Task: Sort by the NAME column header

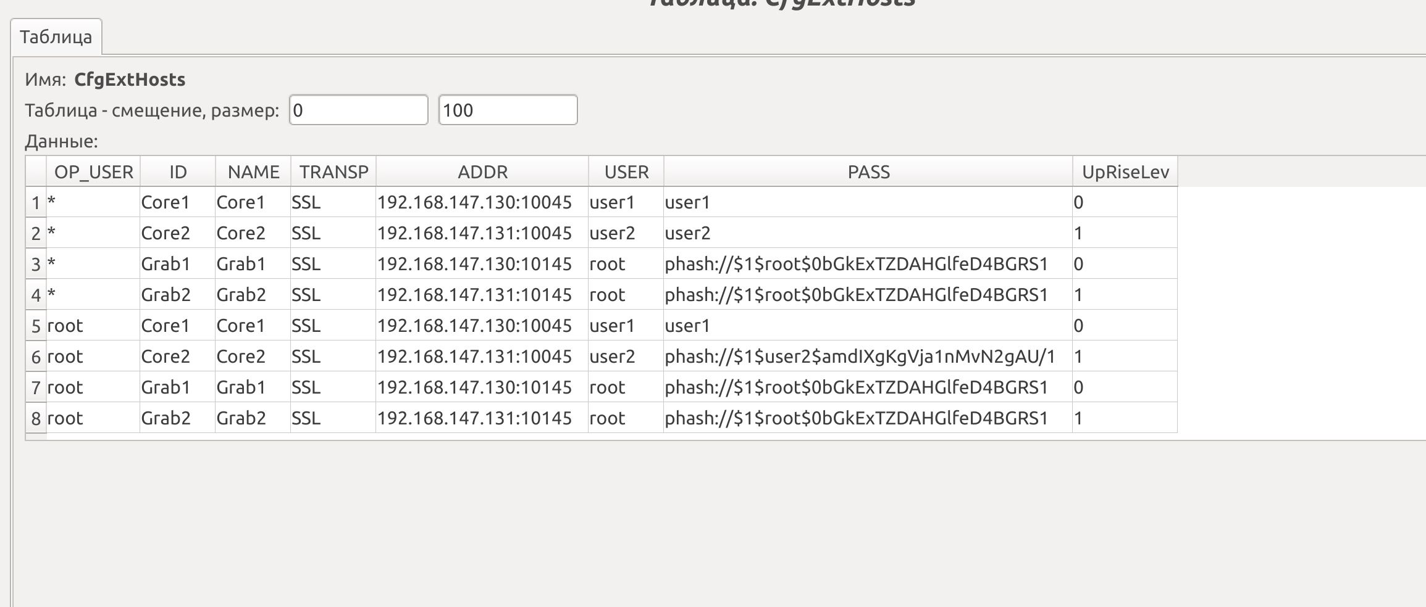Action: point(253,172)
